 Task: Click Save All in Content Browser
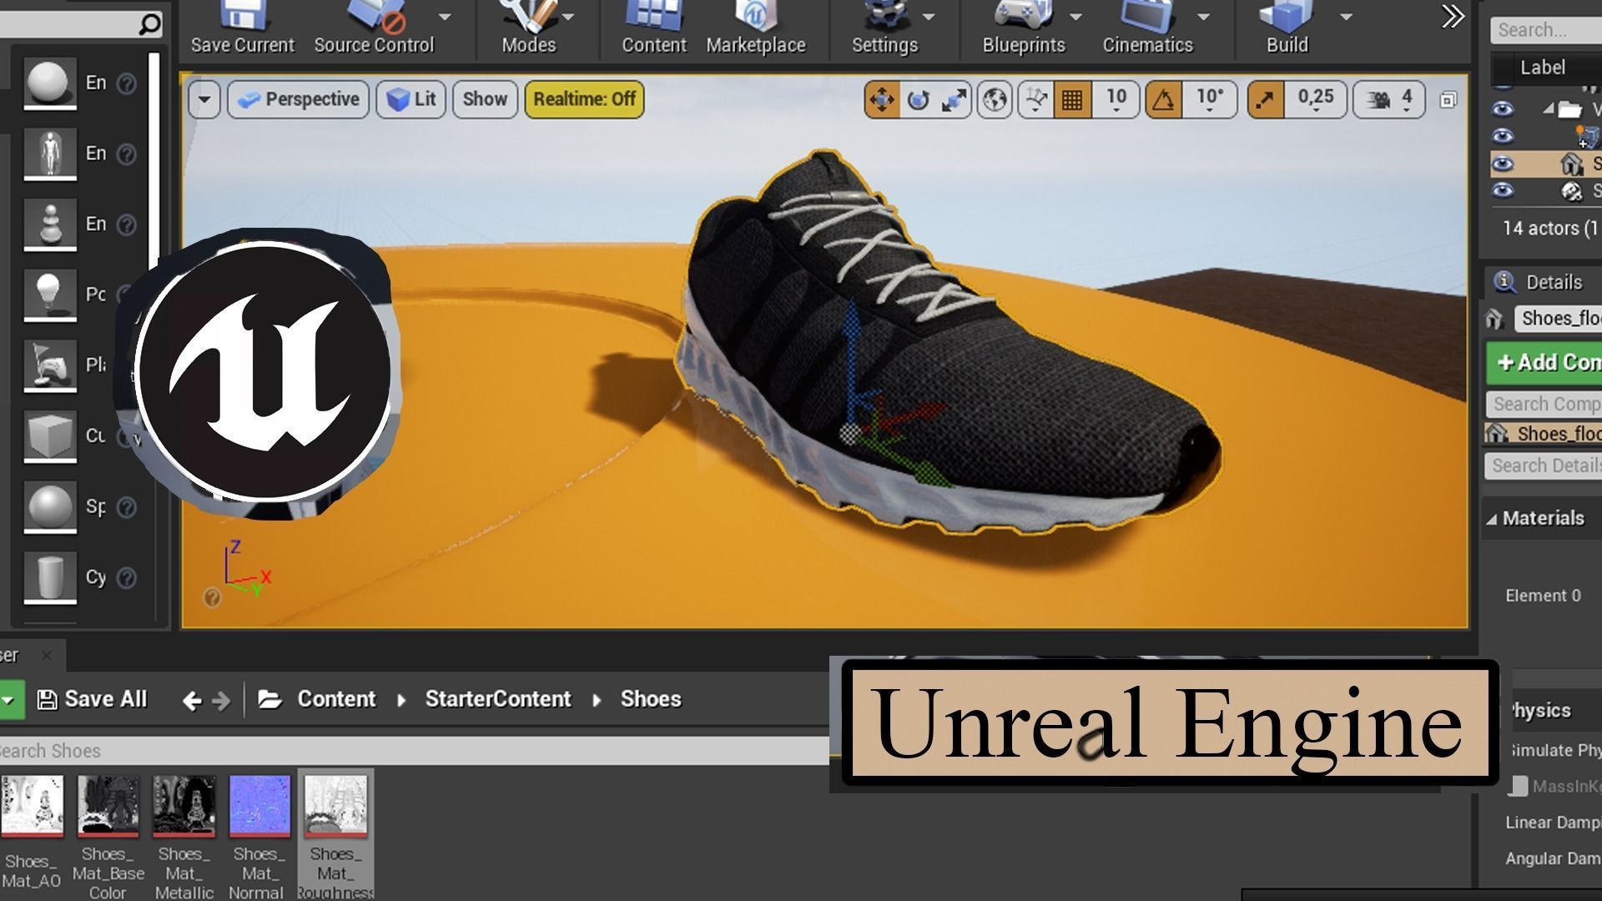tap(93, 699)
